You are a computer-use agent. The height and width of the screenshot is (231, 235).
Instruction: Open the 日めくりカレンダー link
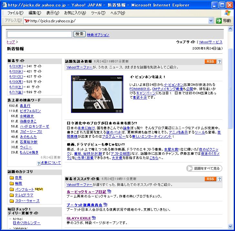pyautogui.click(x=26, y=223)
